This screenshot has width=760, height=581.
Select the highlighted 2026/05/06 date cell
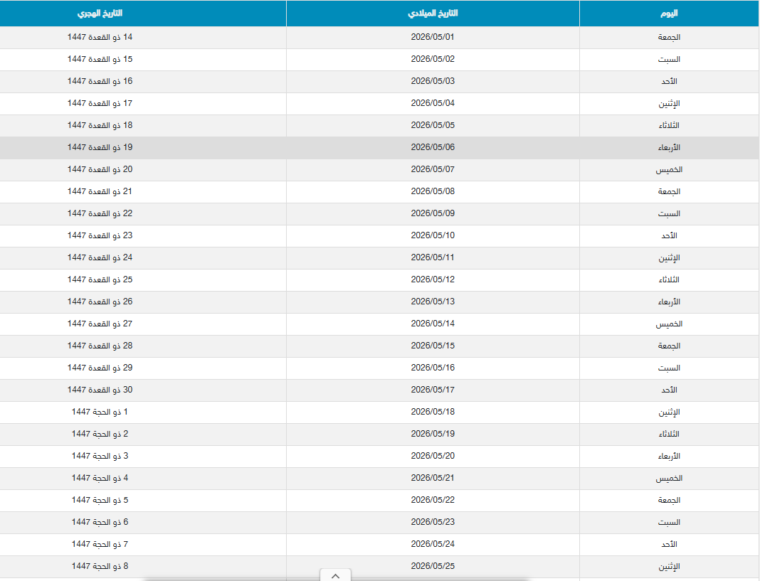[x=433, y=147]
